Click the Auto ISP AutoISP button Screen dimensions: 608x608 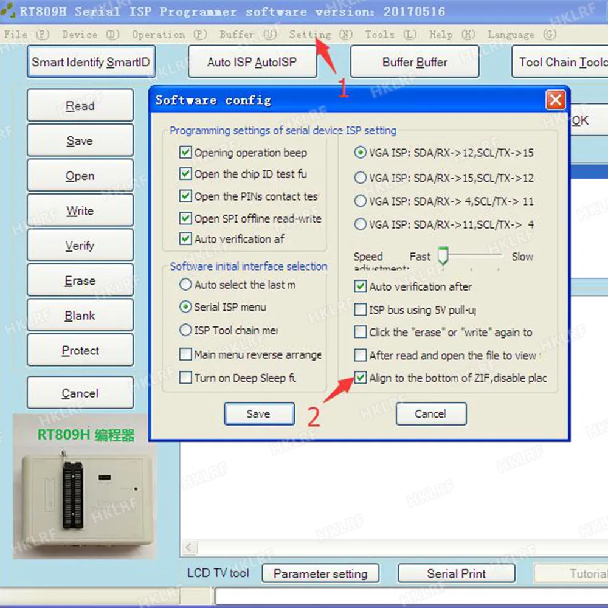pos(252,61)
